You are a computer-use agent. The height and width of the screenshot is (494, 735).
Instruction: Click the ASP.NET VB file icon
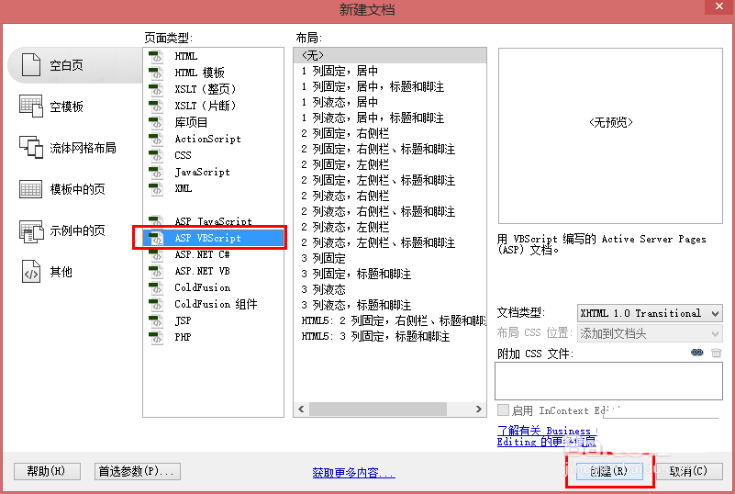(156, 271)
